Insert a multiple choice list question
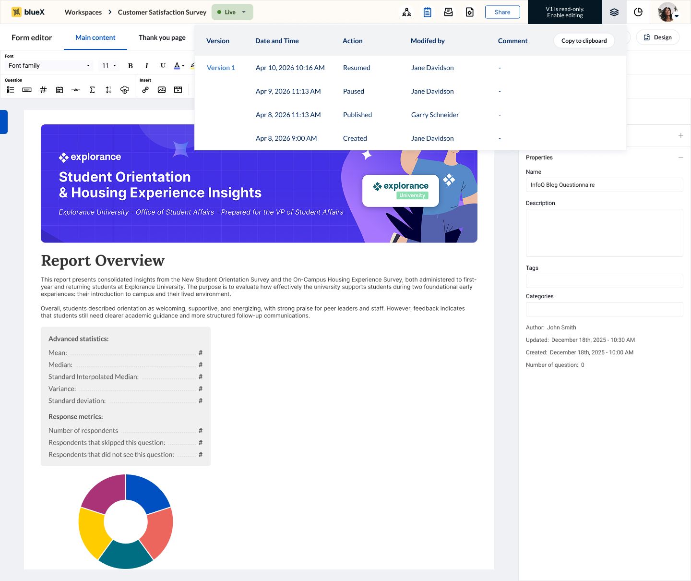The image size is (691, 581). tap(11, 90)
